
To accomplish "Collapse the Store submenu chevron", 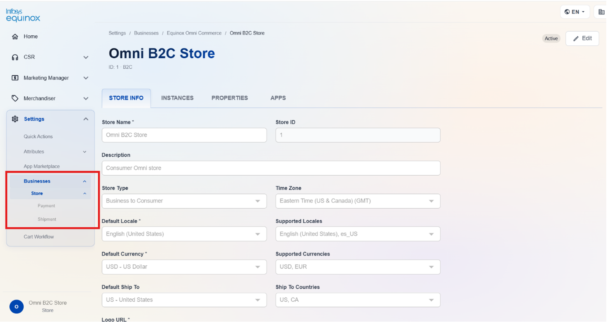I will click(x=84, y=193).
